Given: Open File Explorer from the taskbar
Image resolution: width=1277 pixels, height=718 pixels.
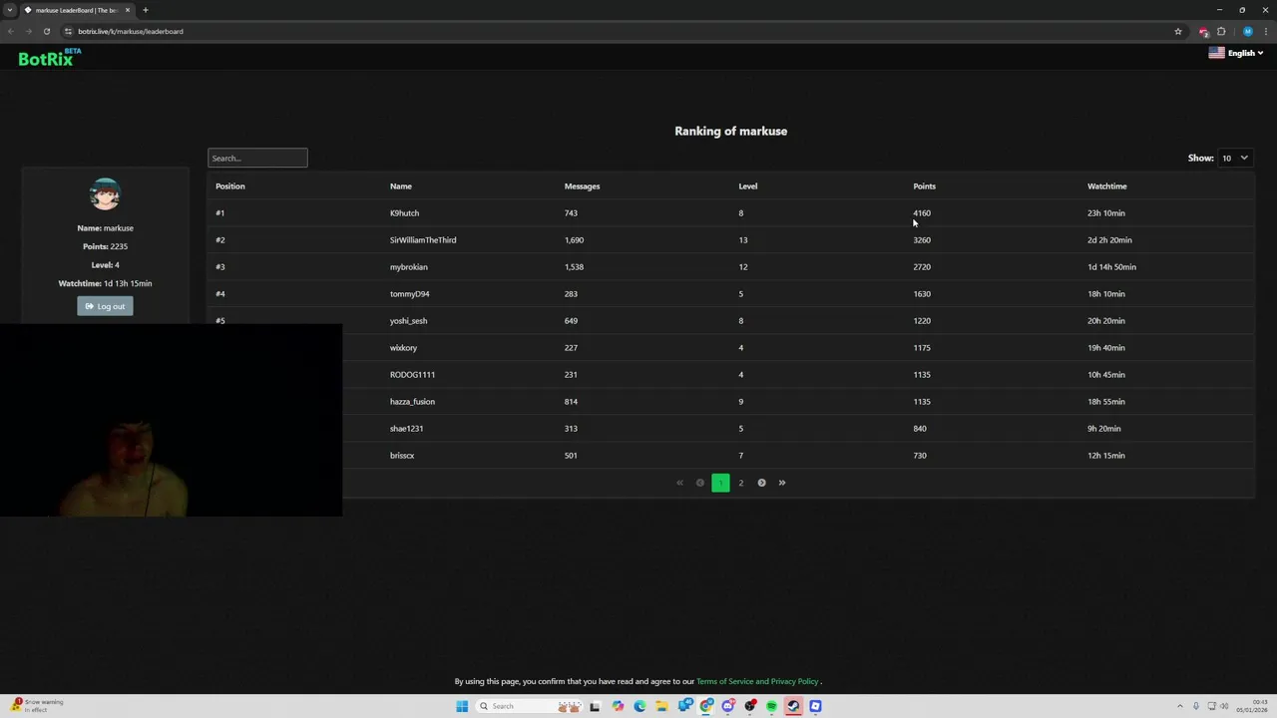Looking at the screenshot, I should point(661,706).
